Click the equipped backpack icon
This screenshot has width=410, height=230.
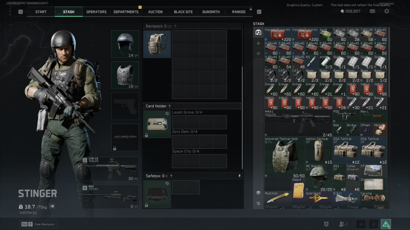pos(157,44)
